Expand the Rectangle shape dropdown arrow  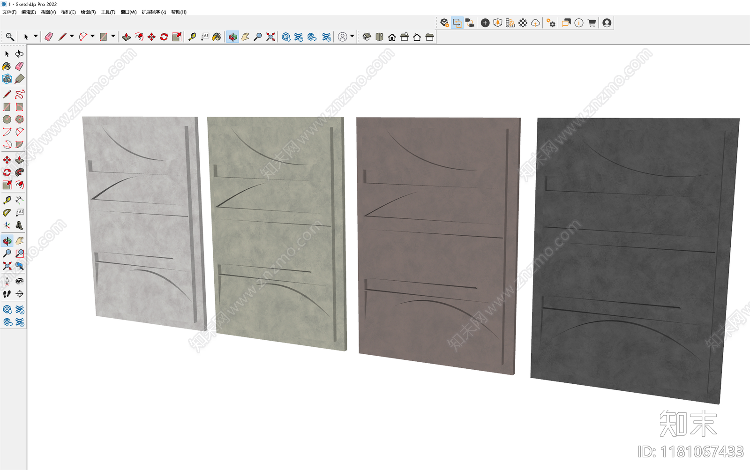(113, 37)
